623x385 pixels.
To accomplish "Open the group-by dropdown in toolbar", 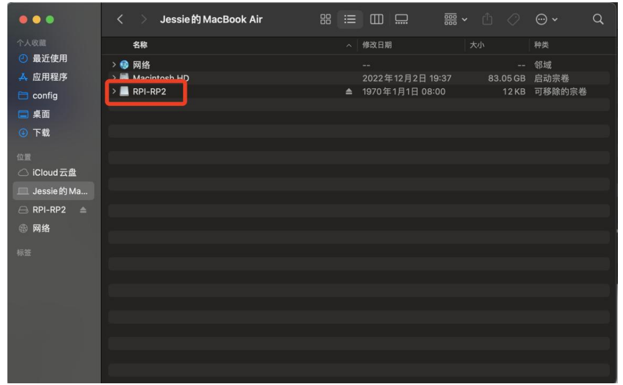I will point(455,20).
